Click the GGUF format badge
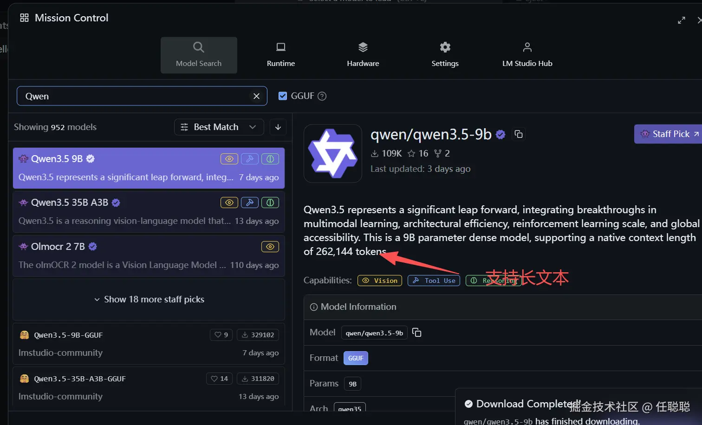702x425 pixels. (356, 358)
